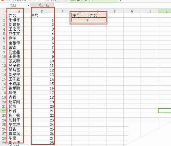The width and height of the screenshot is (171, 146).
Task: Click shaded header cell 序号 in column D
Action: pos(80,15)
